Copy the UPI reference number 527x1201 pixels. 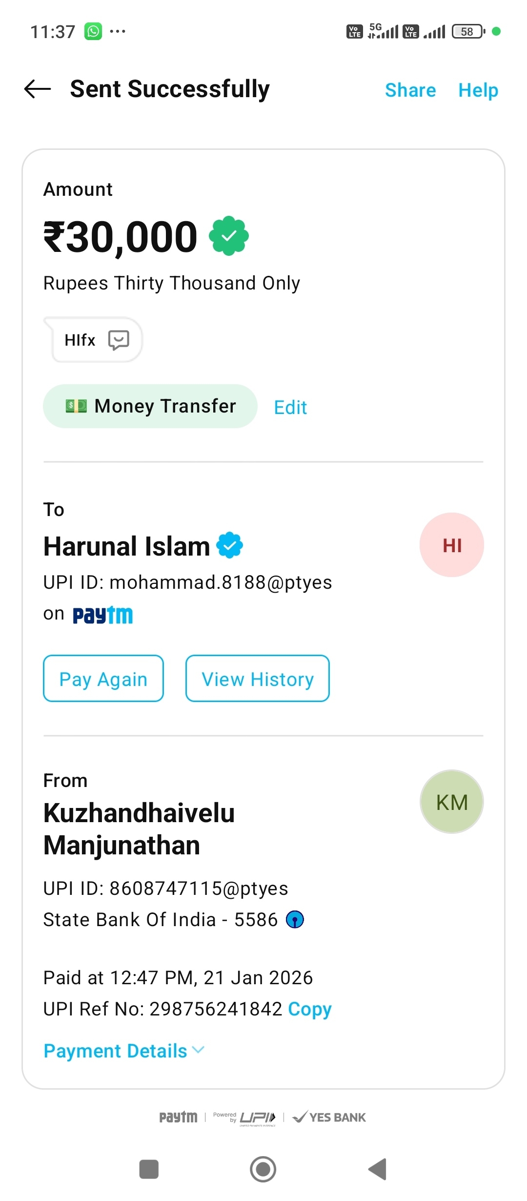click(x=309, y=1009)
